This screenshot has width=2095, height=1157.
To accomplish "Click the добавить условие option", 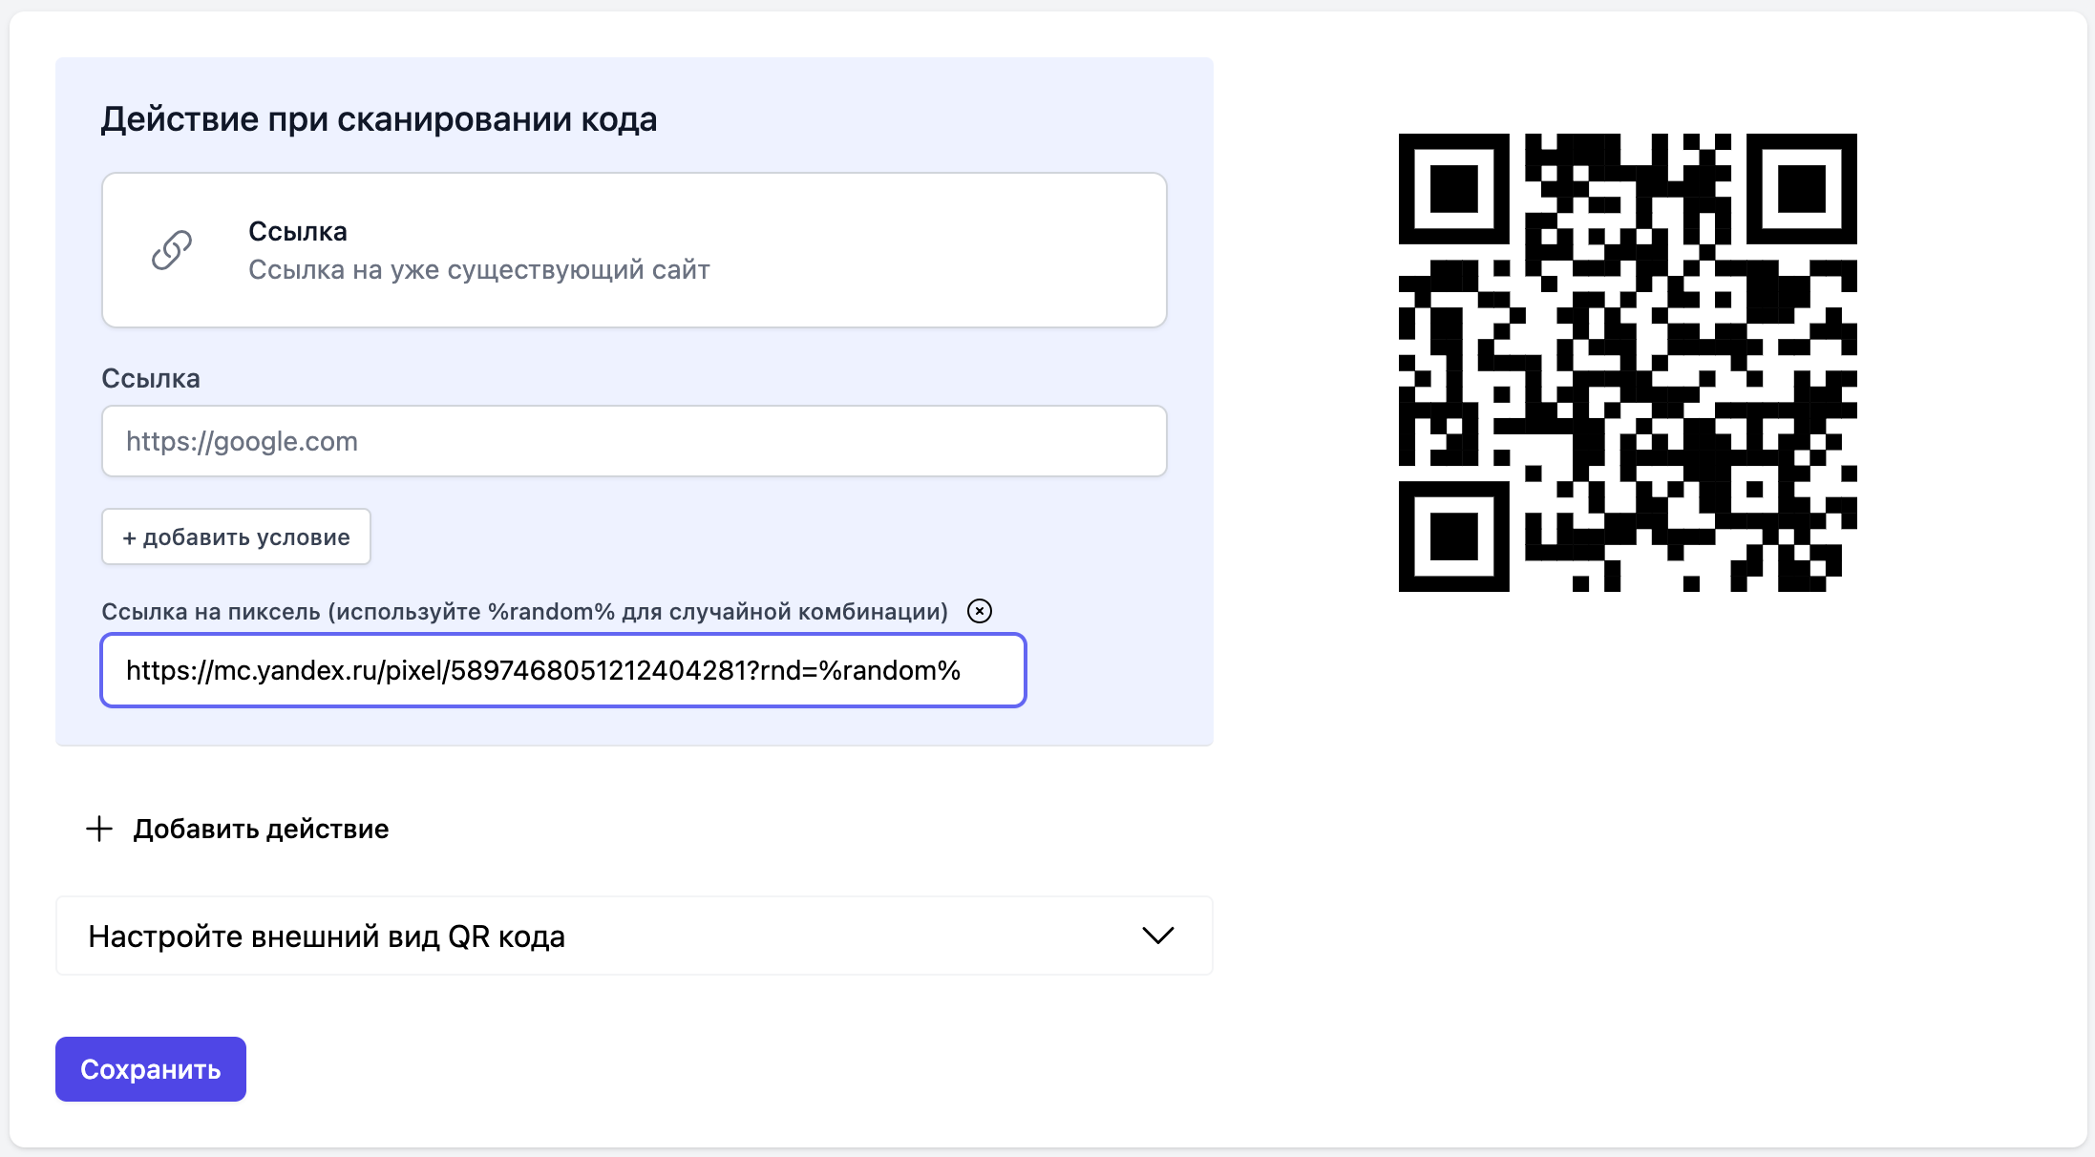I will (236, 536).
